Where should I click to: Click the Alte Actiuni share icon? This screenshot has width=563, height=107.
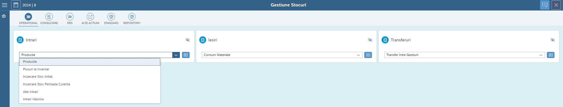click(x=90, y=17)
